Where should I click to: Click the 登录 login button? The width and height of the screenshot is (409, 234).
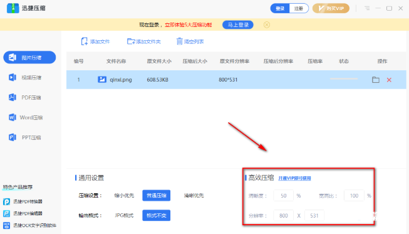pyautogui.click(x=280, y=8)
